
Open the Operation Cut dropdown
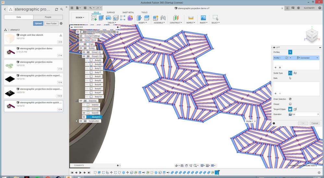tap(304, 114)
